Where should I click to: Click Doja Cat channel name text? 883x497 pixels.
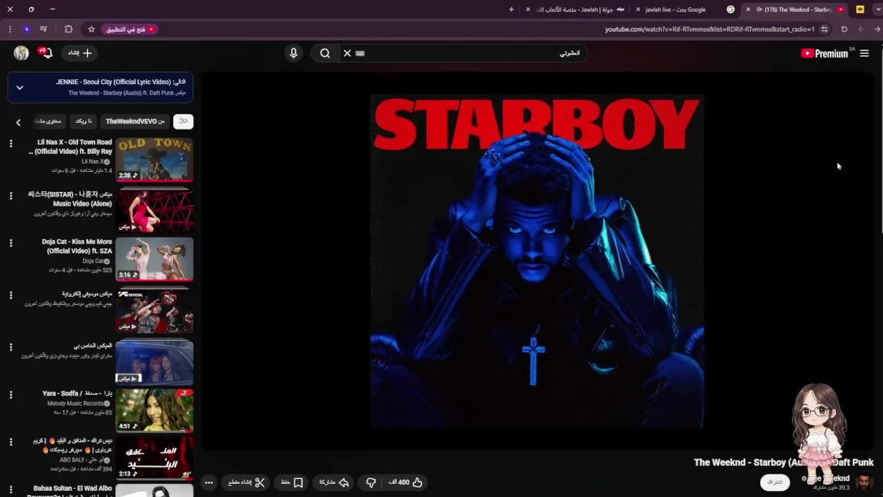pos(93,261)
